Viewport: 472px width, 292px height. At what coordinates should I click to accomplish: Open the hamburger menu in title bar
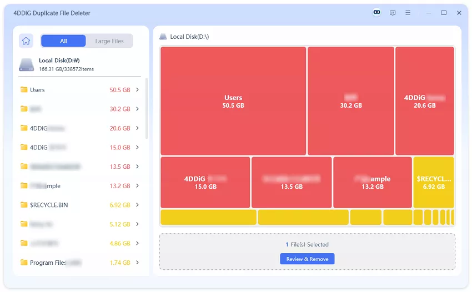pos(408,13)
